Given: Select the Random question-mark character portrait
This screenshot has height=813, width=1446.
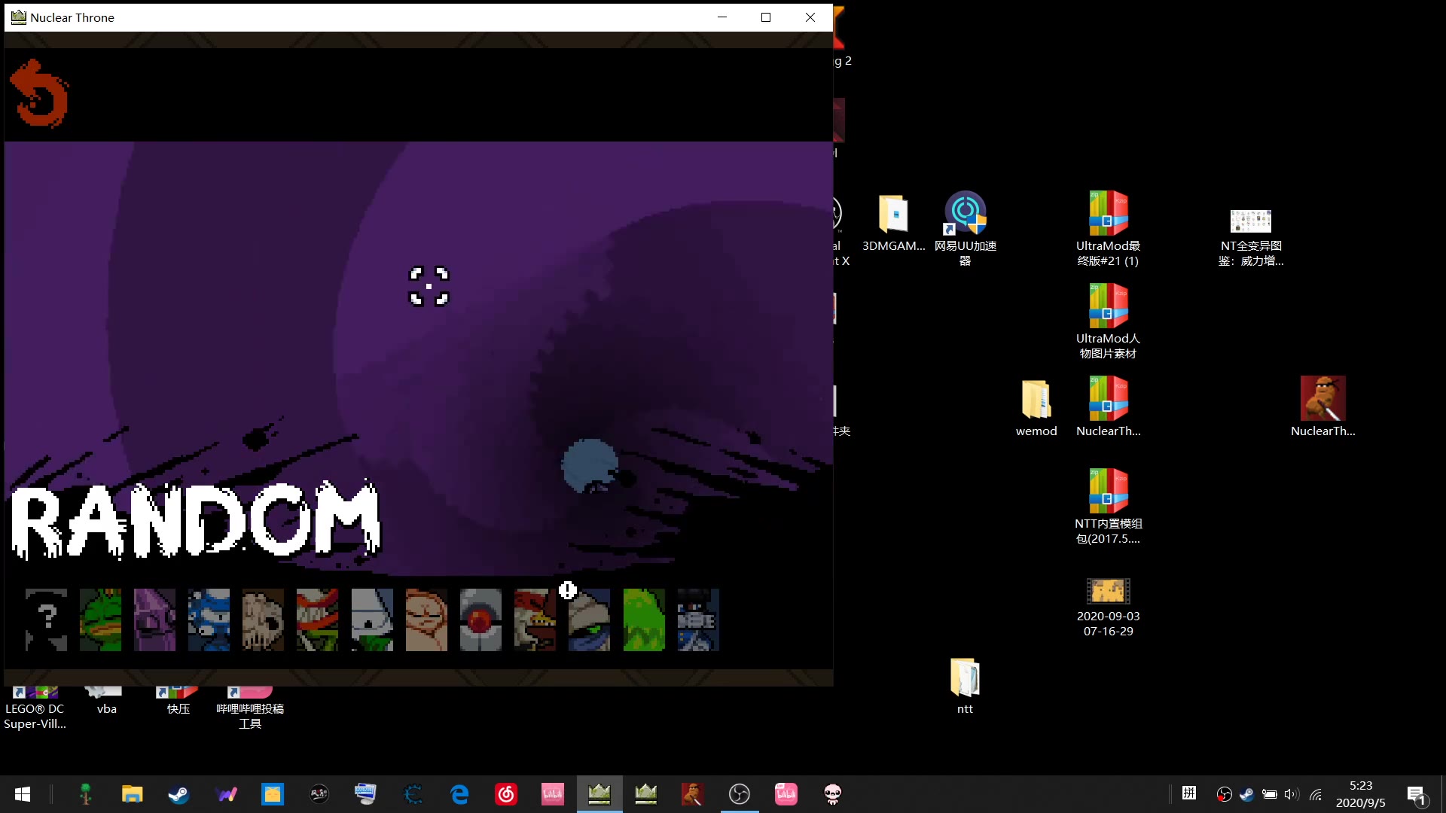Looking at the screenshot, I should (x=47, y=620).
